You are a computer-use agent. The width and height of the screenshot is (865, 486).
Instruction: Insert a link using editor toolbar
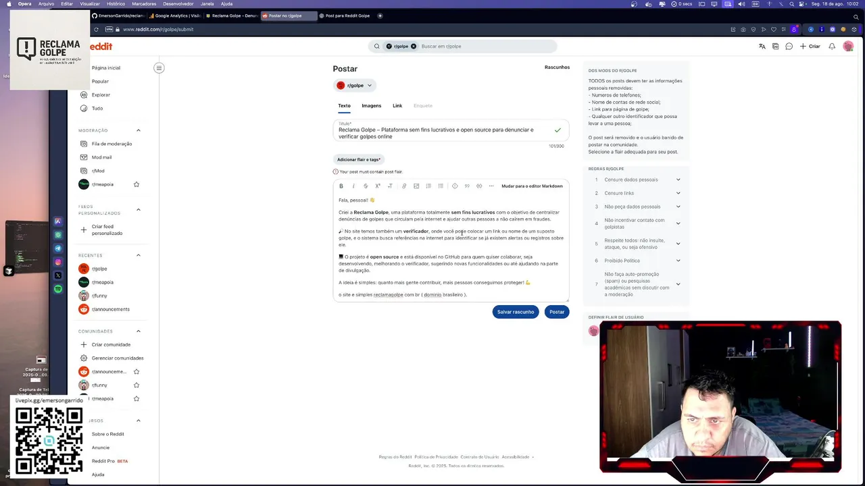coord(404,186)
